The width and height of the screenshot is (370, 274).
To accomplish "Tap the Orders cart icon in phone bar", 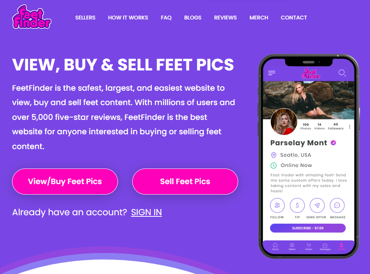I will tap(309, 246).
